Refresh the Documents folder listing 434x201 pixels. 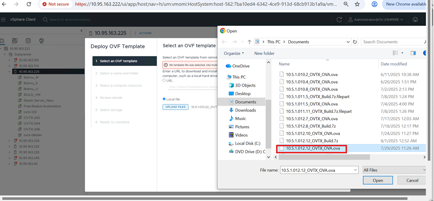(355, 42)
